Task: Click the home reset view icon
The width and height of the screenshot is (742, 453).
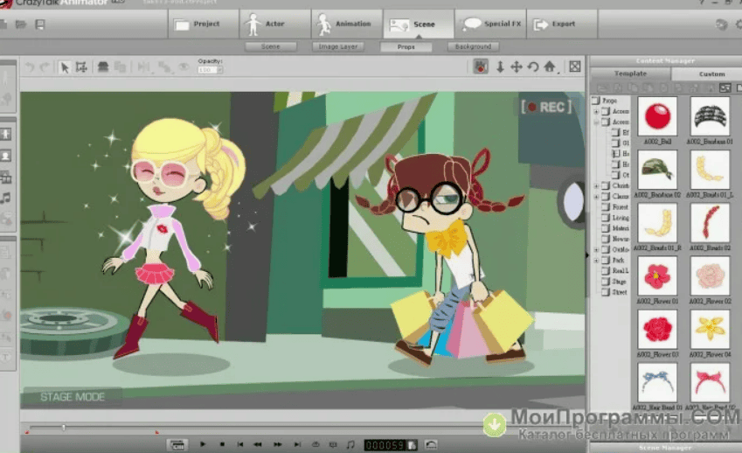Action: pos(550,66)
